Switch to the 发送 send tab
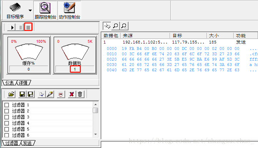 28,143
